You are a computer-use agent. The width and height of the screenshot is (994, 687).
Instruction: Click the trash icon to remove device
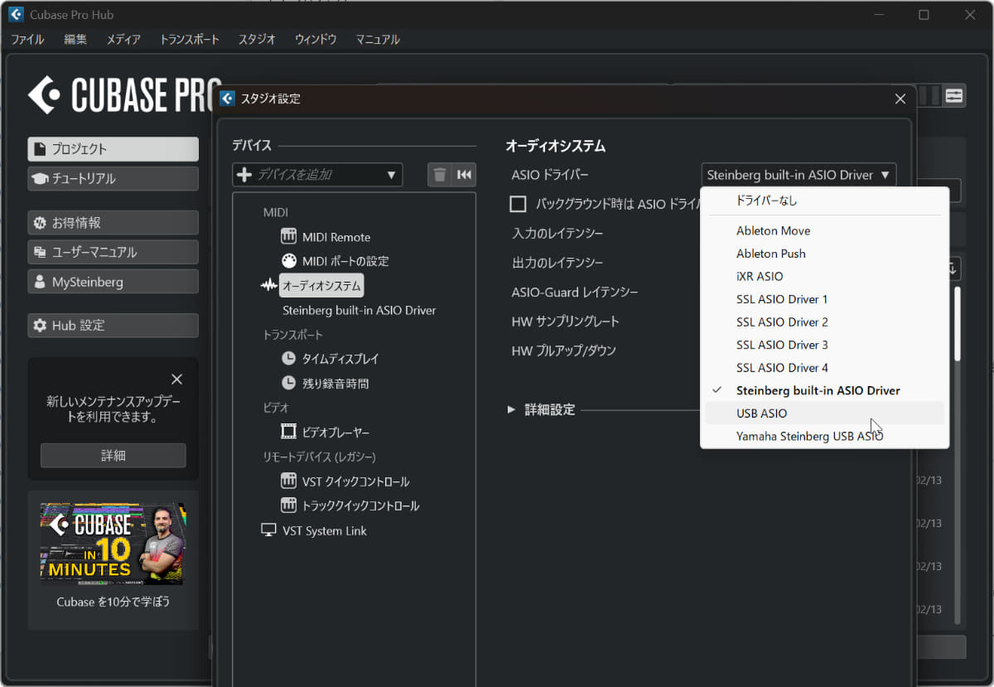440,175
